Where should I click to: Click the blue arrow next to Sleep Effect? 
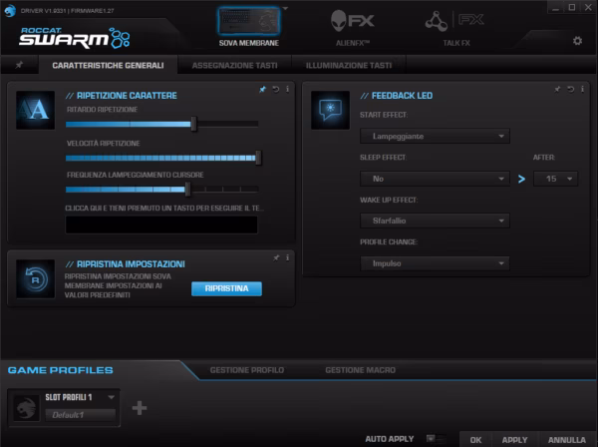[521, 179]
